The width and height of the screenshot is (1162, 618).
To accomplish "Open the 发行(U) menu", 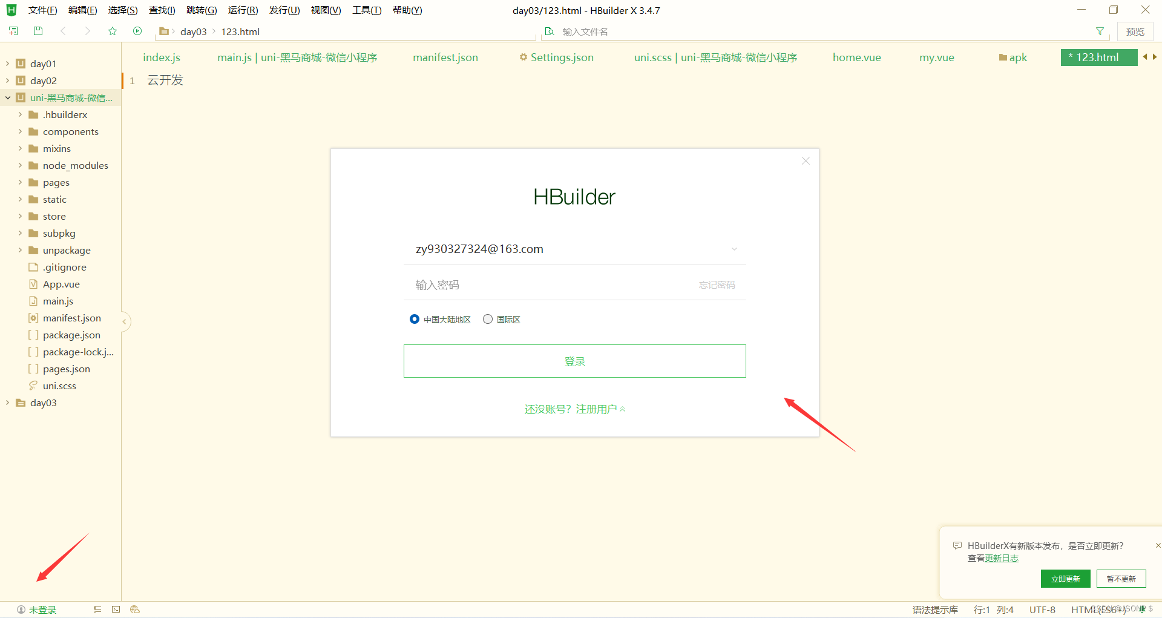I will pyautogui.click(x=284, y=10).
